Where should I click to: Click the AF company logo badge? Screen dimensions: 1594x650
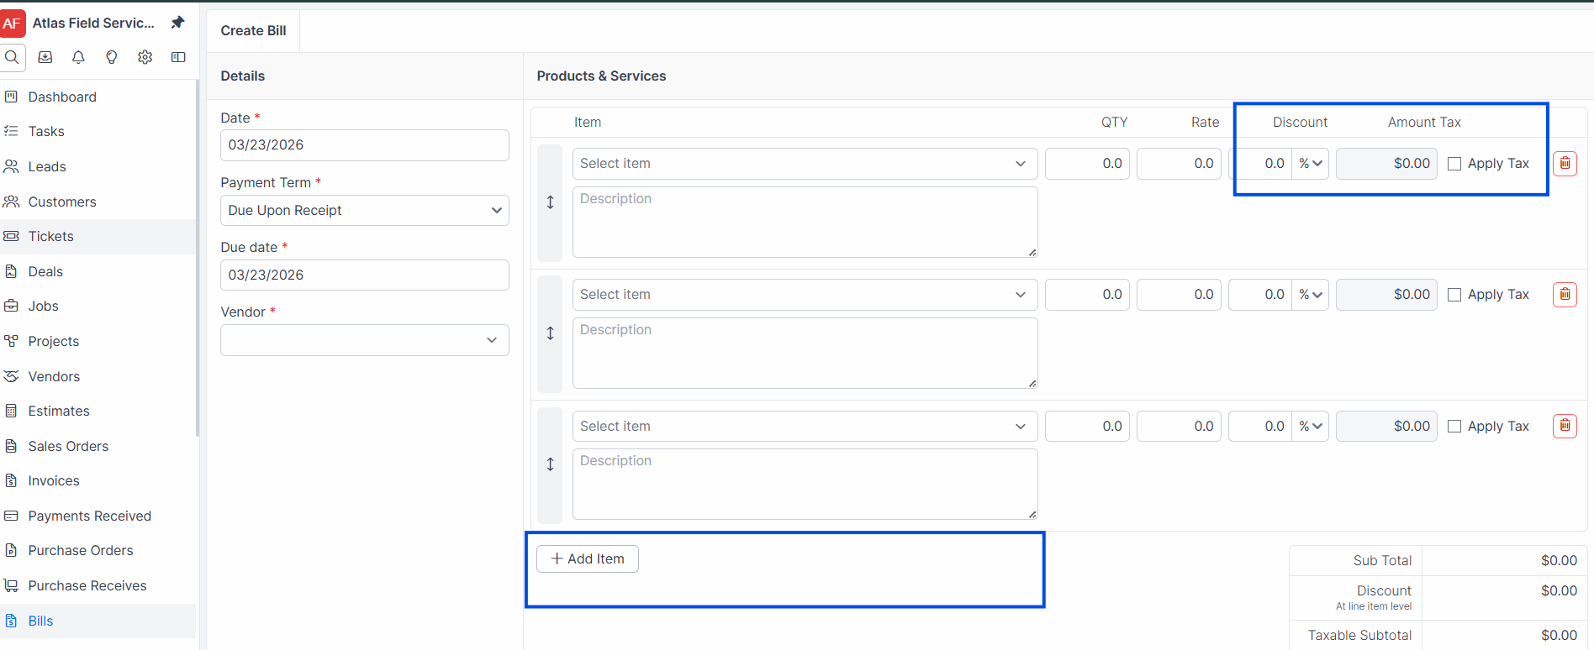pos(12,23)
